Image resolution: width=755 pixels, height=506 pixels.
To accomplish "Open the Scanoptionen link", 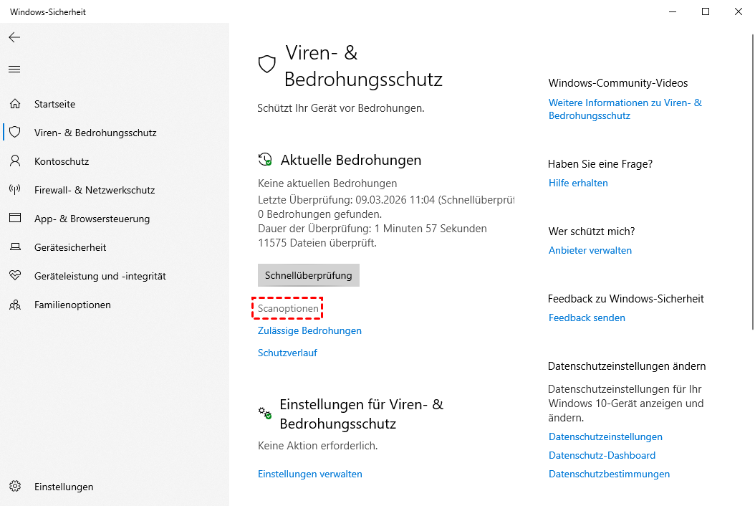I will tap(288, 308).
